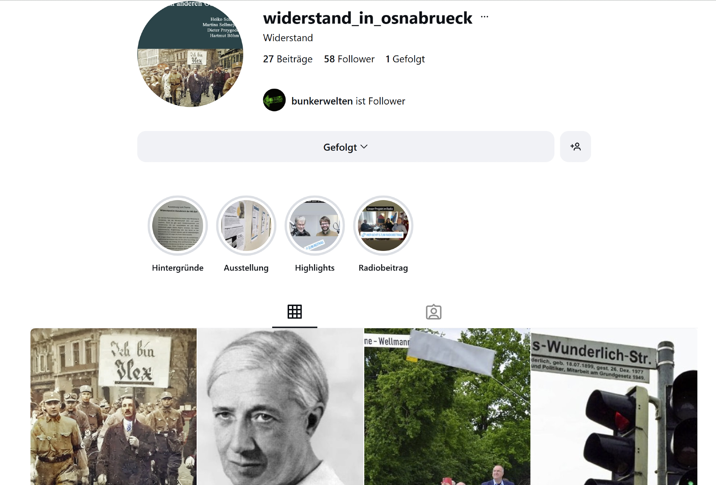This screenshot has height=485, width=716.
Task: Open the Hintergründe story highlight
Action: click(x=178, y=225)
